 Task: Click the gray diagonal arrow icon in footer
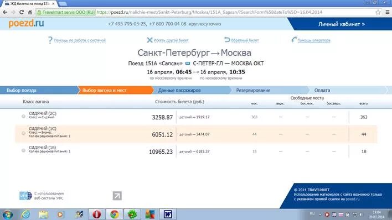117,196
